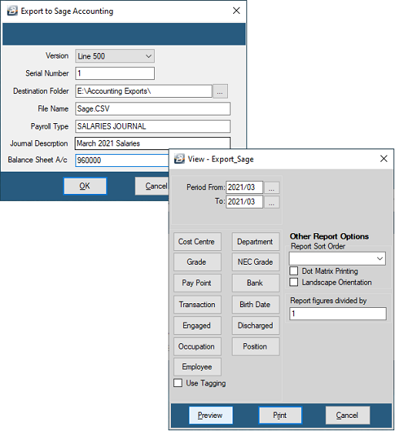
Task: Select the Employee filter button
Action: (x=197, y=366)
